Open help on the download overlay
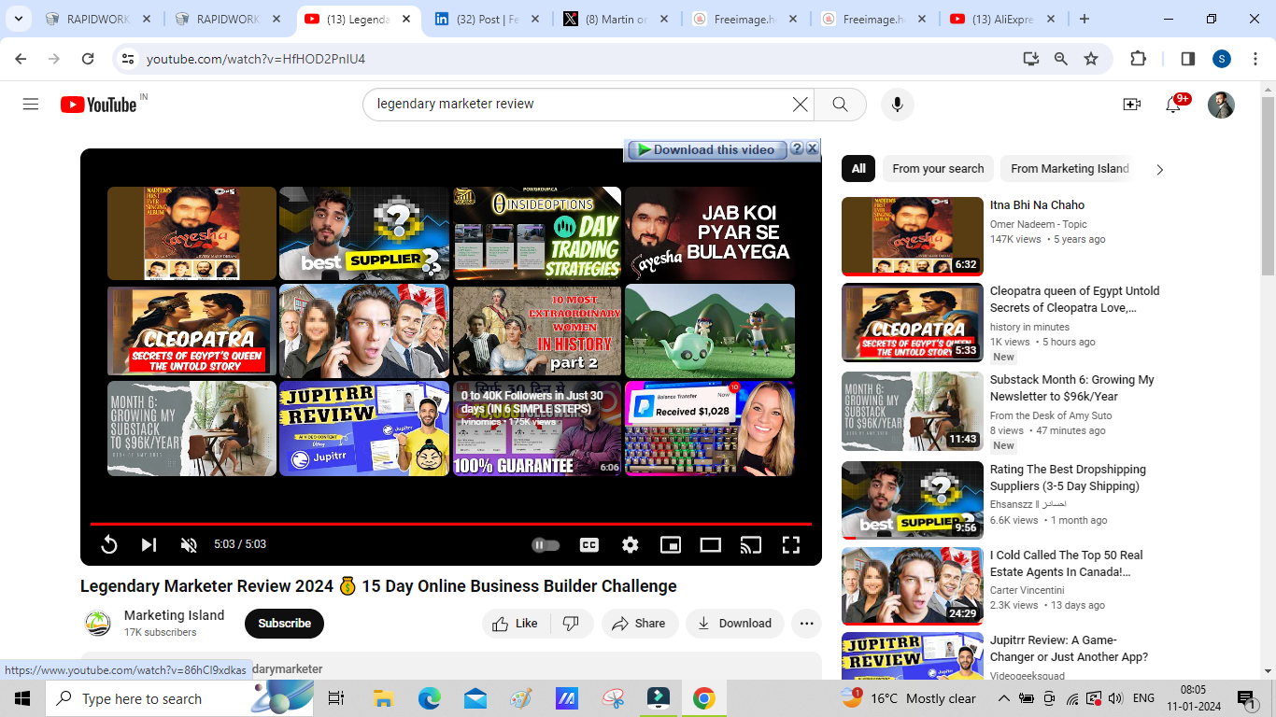Viewport: 1276px width, 717px height. [x=797, y=148]
